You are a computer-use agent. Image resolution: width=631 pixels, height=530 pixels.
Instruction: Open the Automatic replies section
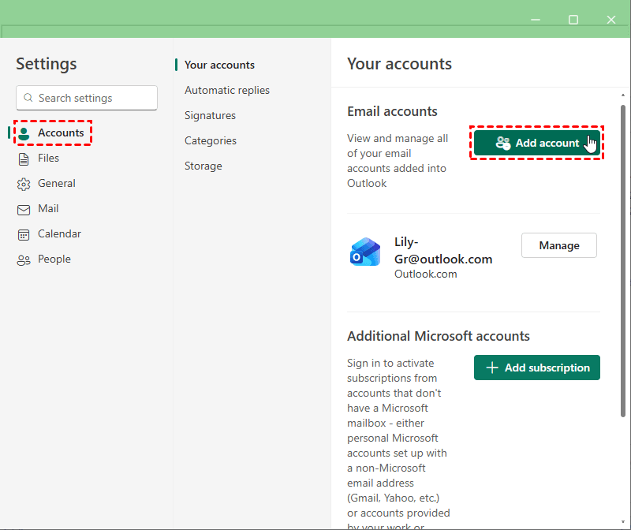tap(227, 91)
